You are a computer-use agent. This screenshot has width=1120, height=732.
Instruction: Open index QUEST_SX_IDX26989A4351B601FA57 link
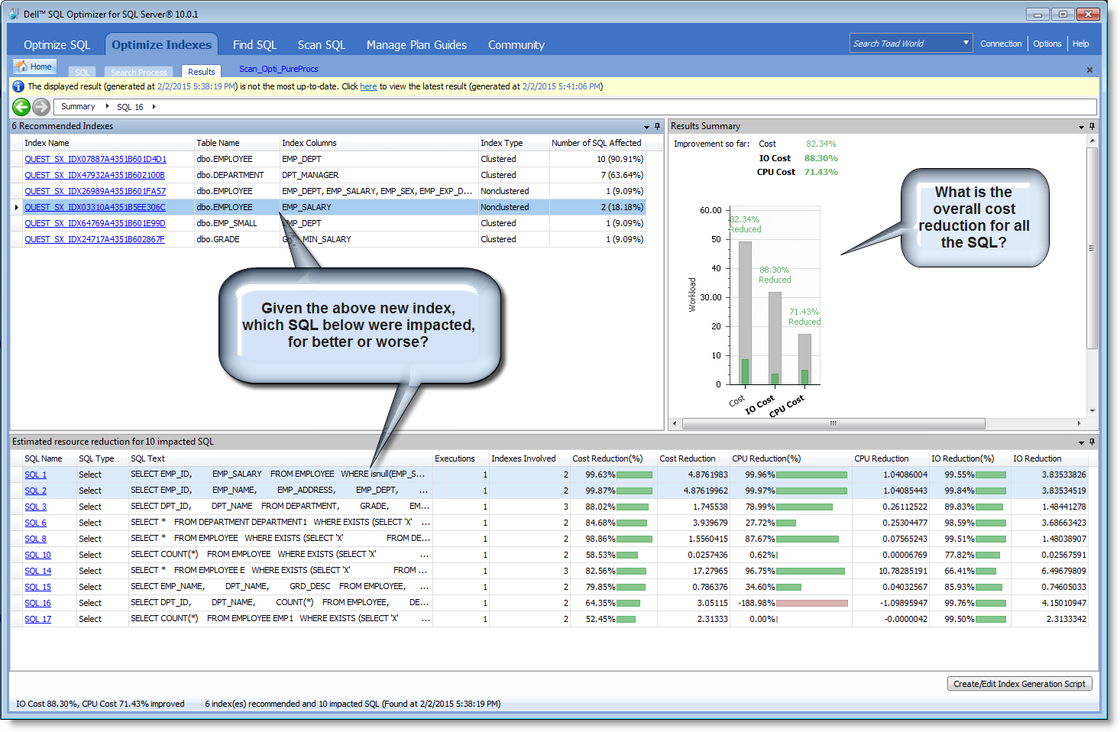click(95, 191)
